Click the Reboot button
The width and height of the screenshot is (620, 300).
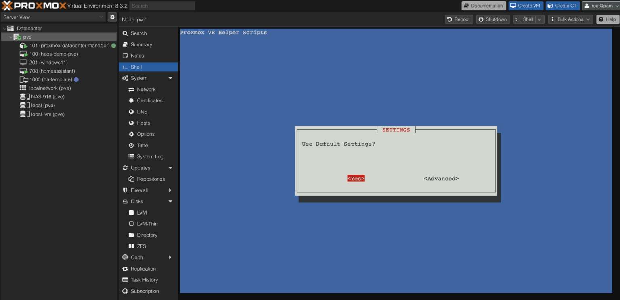click(459, 19)
